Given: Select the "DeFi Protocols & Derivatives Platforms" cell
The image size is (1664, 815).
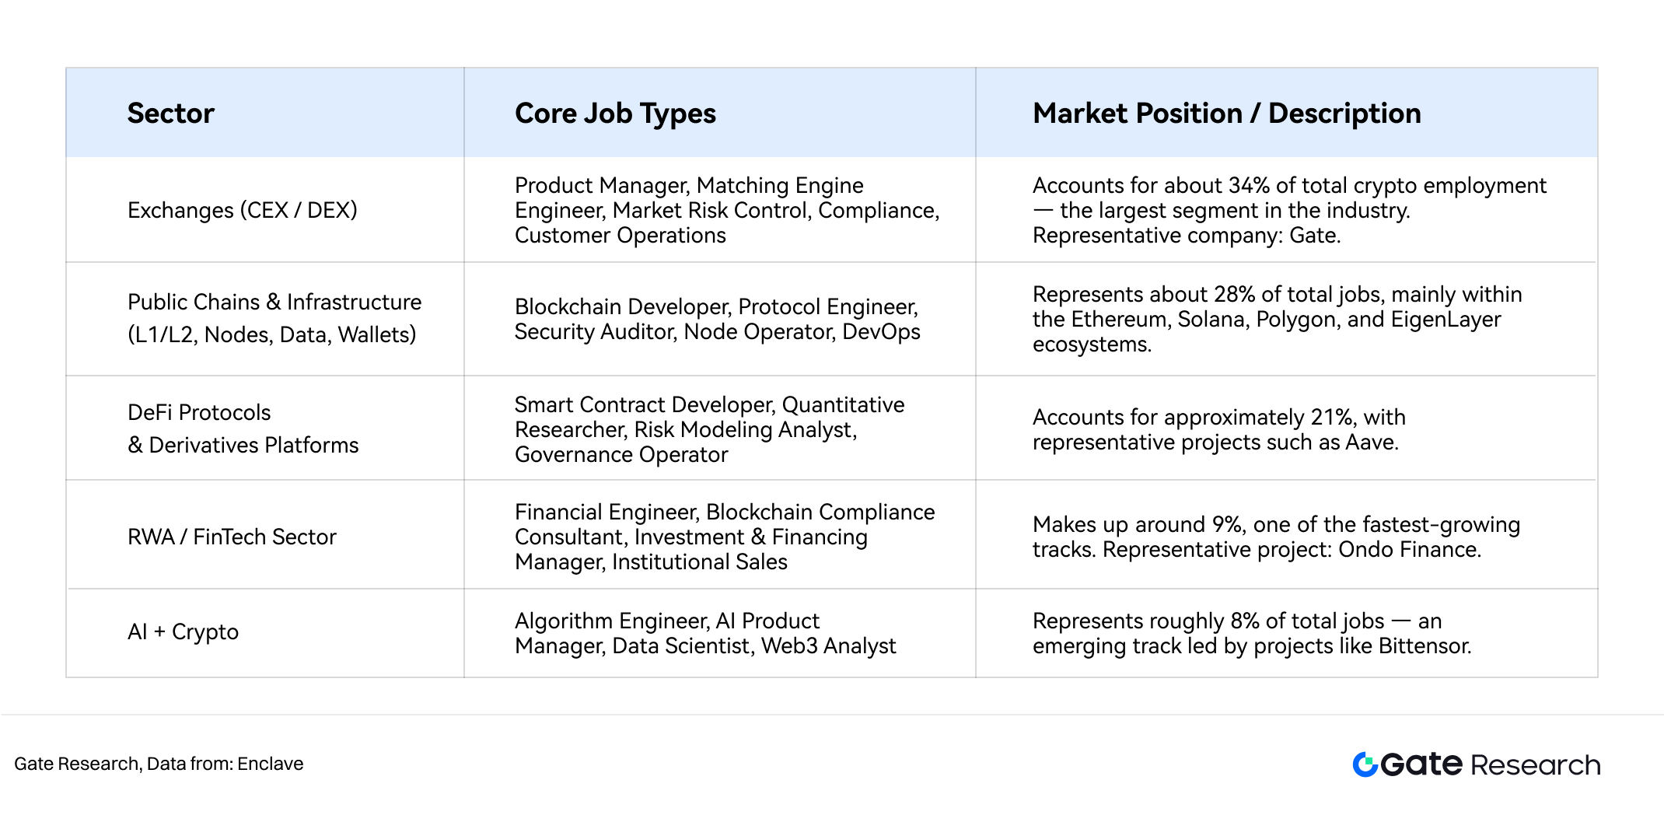Looking at the screenshot, I should [x=243, y=428].
